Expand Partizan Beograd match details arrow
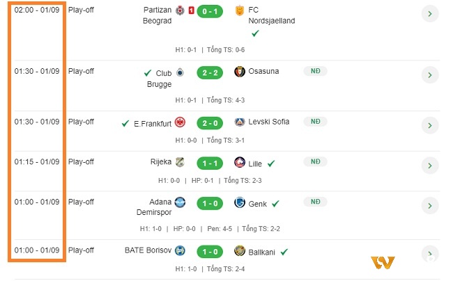Viewport: 453px width, 281px height. (430, 13)
